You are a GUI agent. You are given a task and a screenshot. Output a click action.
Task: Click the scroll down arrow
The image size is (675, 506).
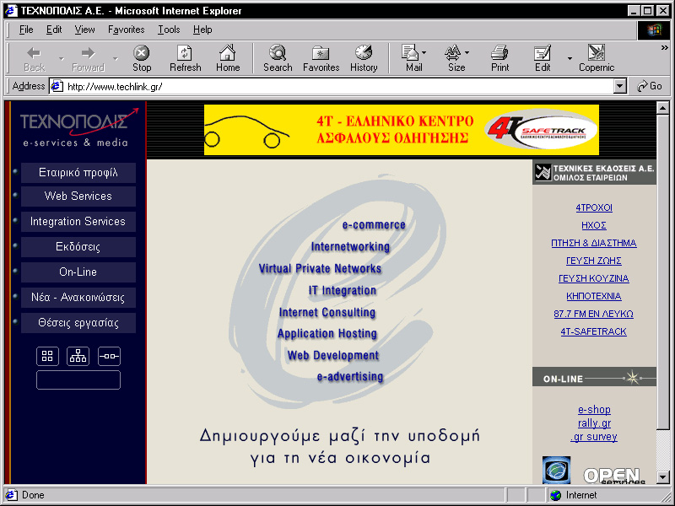point(663,477)
